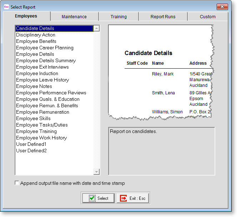Click the Candidate Details report preview thumbnail
The image size is (237, 217).
pyautogui.click(x=161, y=72)
